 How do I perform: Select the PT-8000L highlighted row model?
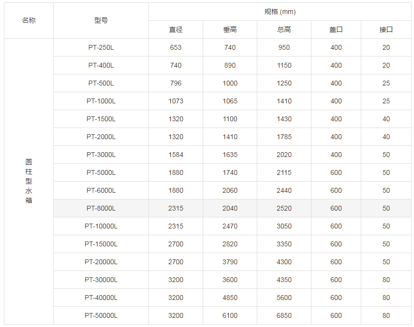[101, 208]
